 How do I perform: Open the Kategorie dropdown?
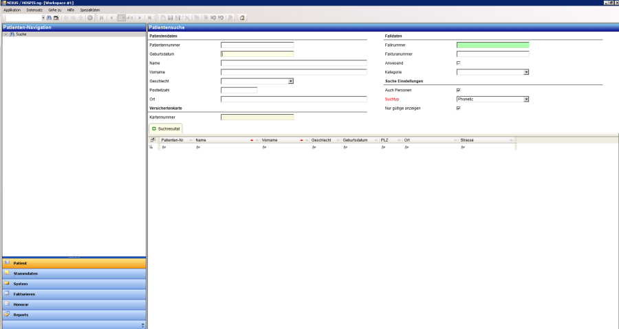(526, 72)
